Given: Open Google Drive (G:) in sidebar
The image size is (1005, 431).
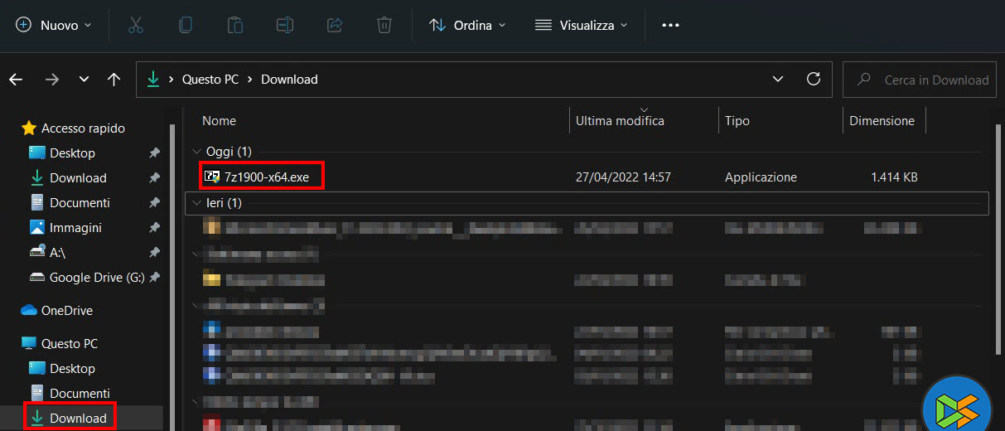Looking at the screenshot, I should click(x=97, y=278).
